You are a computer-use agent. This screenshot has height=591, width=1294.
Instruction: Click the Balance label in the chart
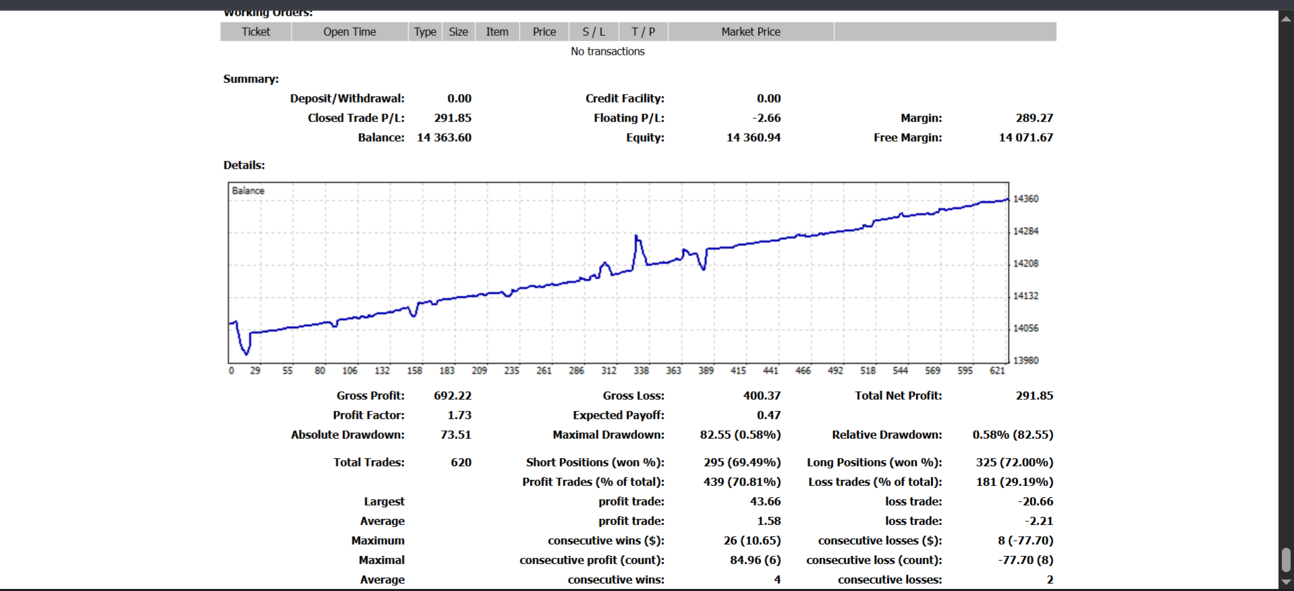pyautogui.click(x=248, y=191)
